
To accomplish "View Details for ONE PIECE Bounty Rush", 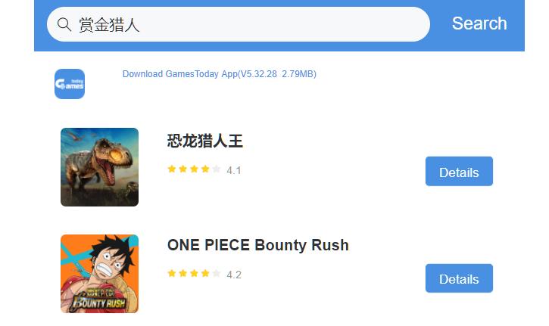I will click(459, 278).
